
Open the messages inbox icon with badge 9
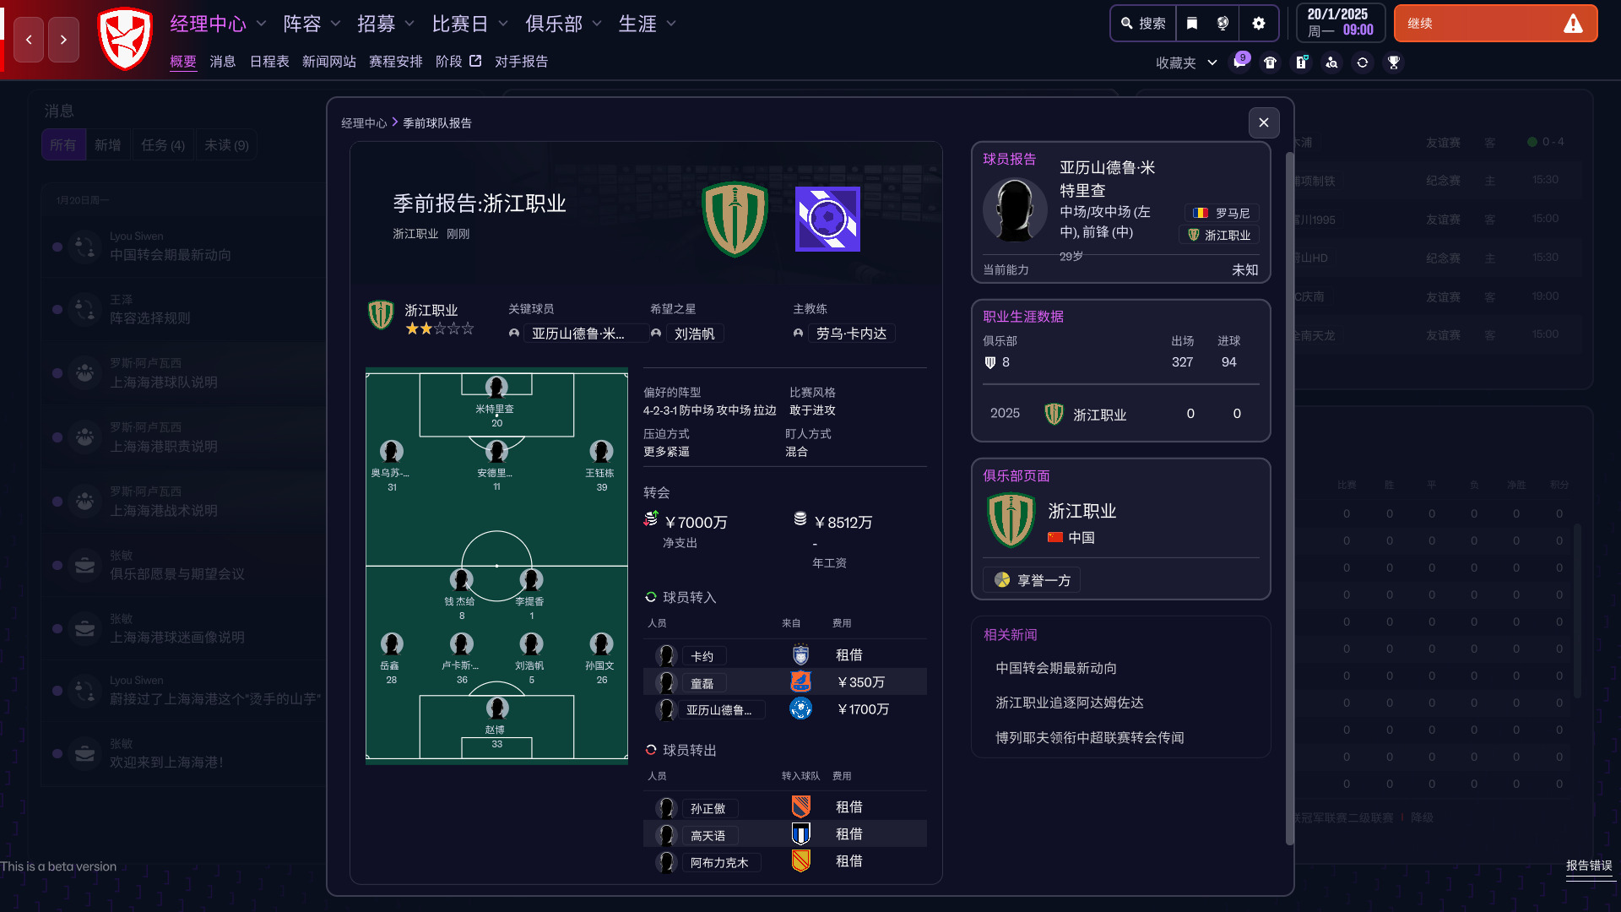(1239, 62)
